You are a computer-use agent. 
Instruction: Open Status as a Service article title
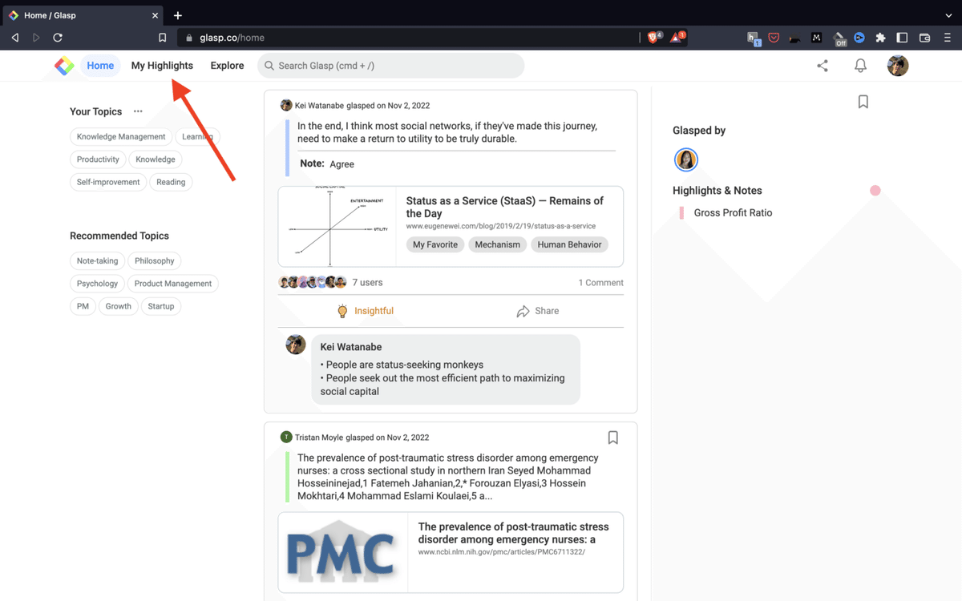tap(504, 207)
